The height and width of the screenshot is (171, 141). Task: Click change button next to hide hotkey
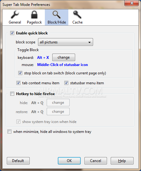[58, 103]
